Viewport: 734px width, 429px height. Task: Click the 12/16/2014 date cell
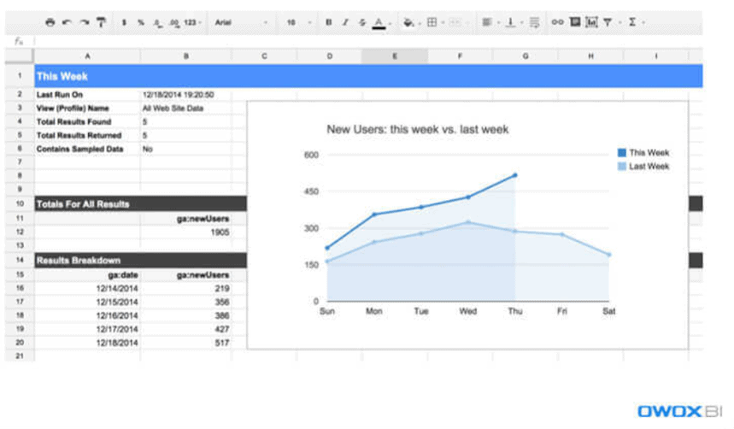[x=87, y=315]
